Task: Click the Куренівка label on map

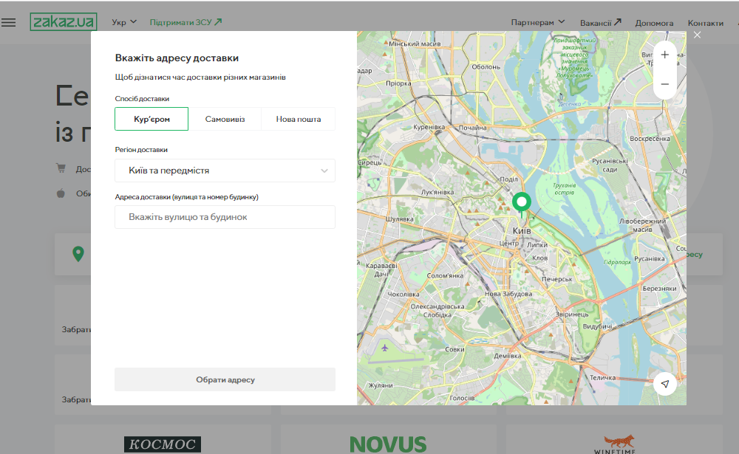Action: (429, 127)
